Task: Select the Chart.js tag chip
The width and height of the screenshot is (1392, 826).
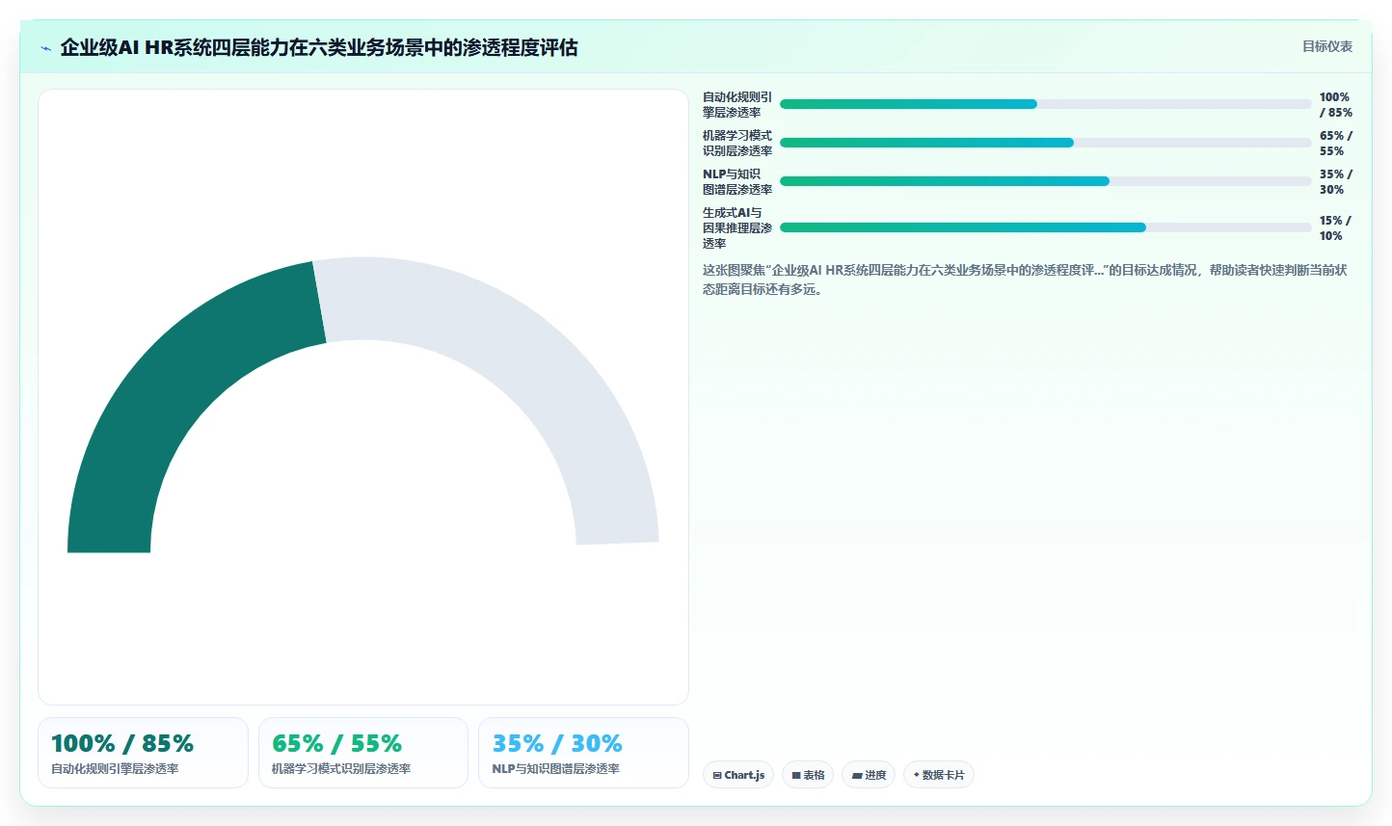Action: (x=738, y=775)
